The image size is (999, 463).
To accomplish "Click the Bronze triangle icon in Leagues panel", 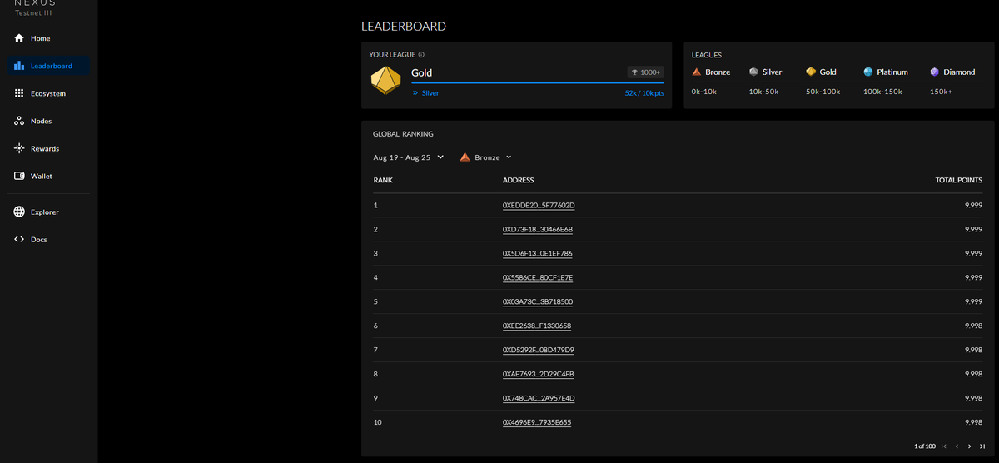I will 697,72.
